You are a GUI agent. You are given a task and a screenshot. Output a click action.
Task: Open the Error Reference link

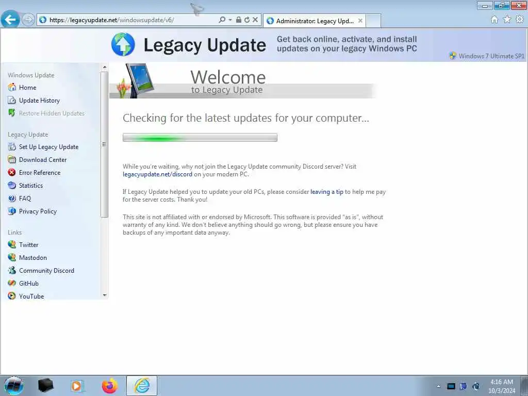coord(40,172)
